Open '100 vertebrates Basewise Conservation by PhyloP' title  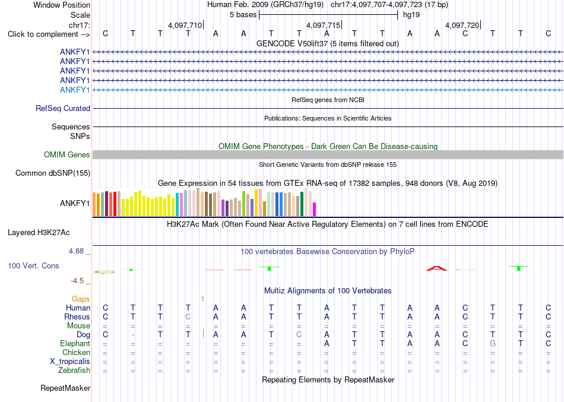pyautogui.click(x=328, y=252)
